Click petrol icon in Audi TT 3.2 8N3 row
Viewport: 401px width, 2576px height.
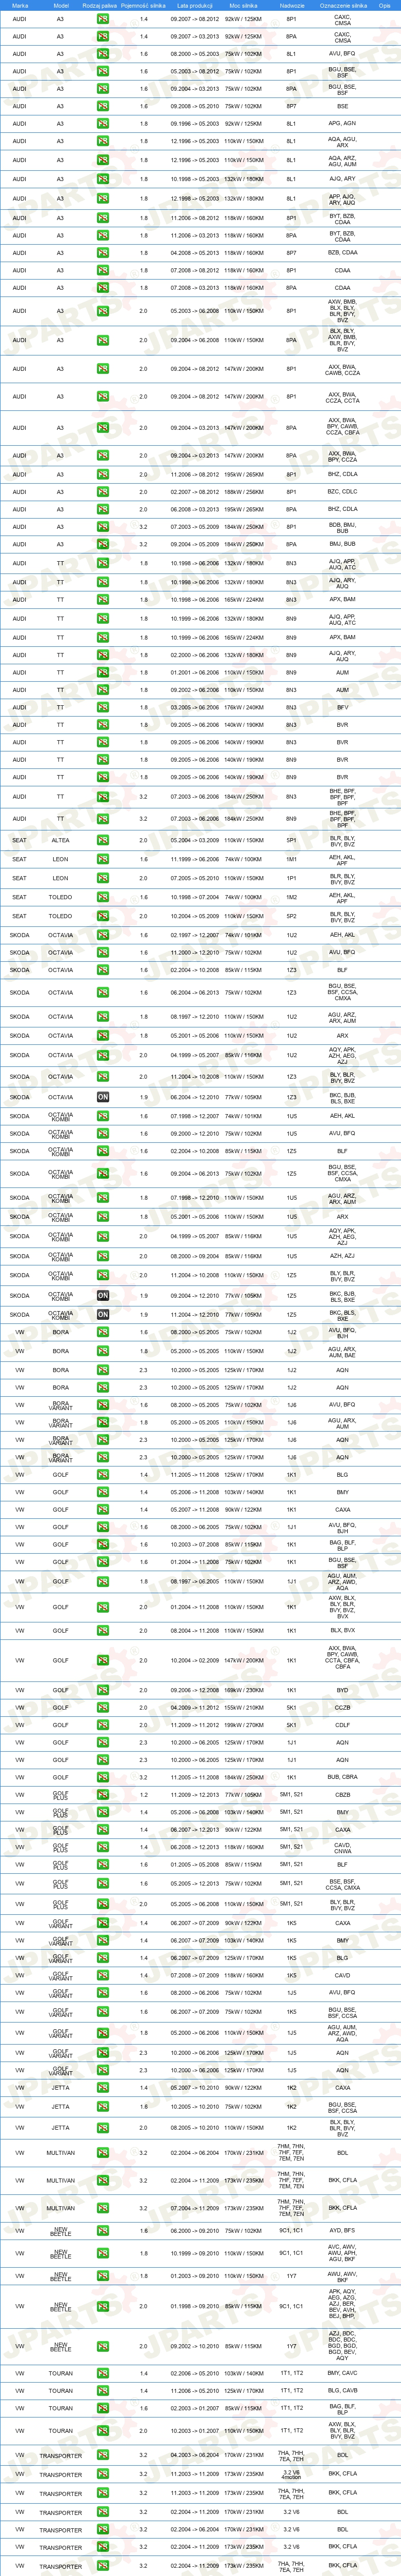[103, 797]
